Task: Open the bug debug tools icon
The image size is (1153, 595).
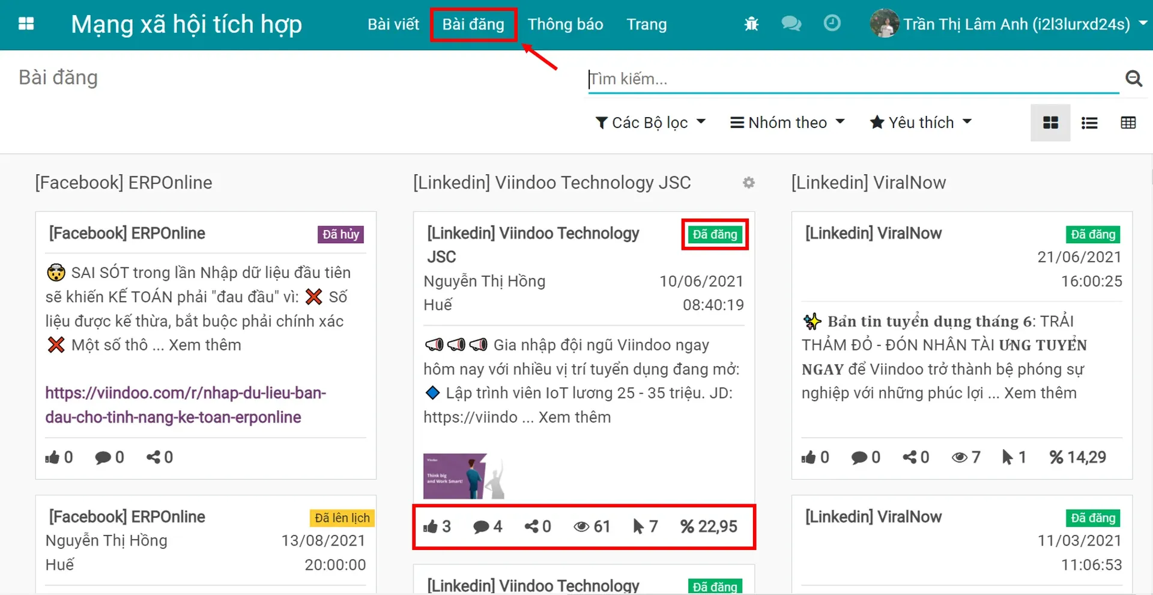Action: coord(751,24)
